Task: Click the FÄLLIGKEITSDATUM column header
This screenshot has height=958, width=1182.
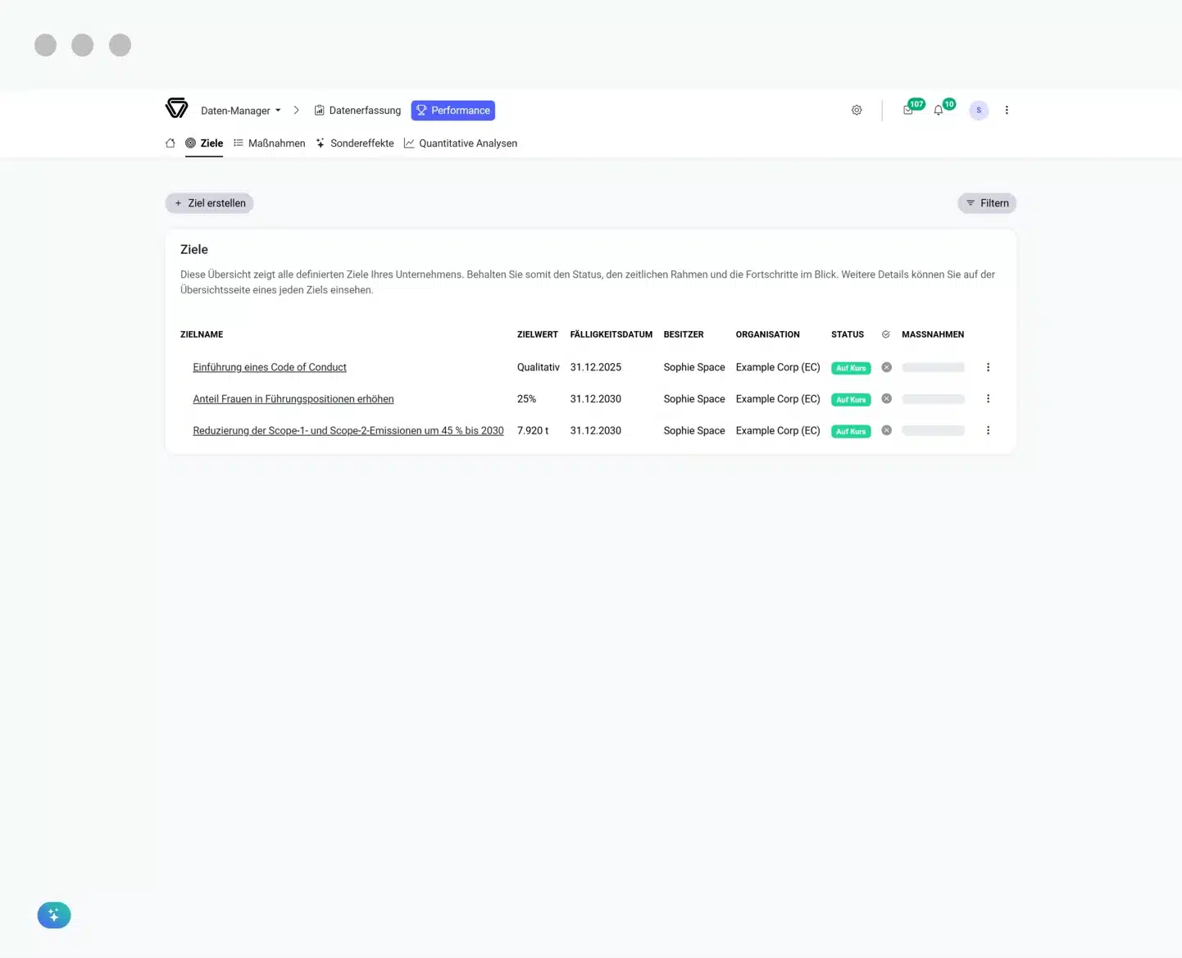Action: [x=611, y=334]
